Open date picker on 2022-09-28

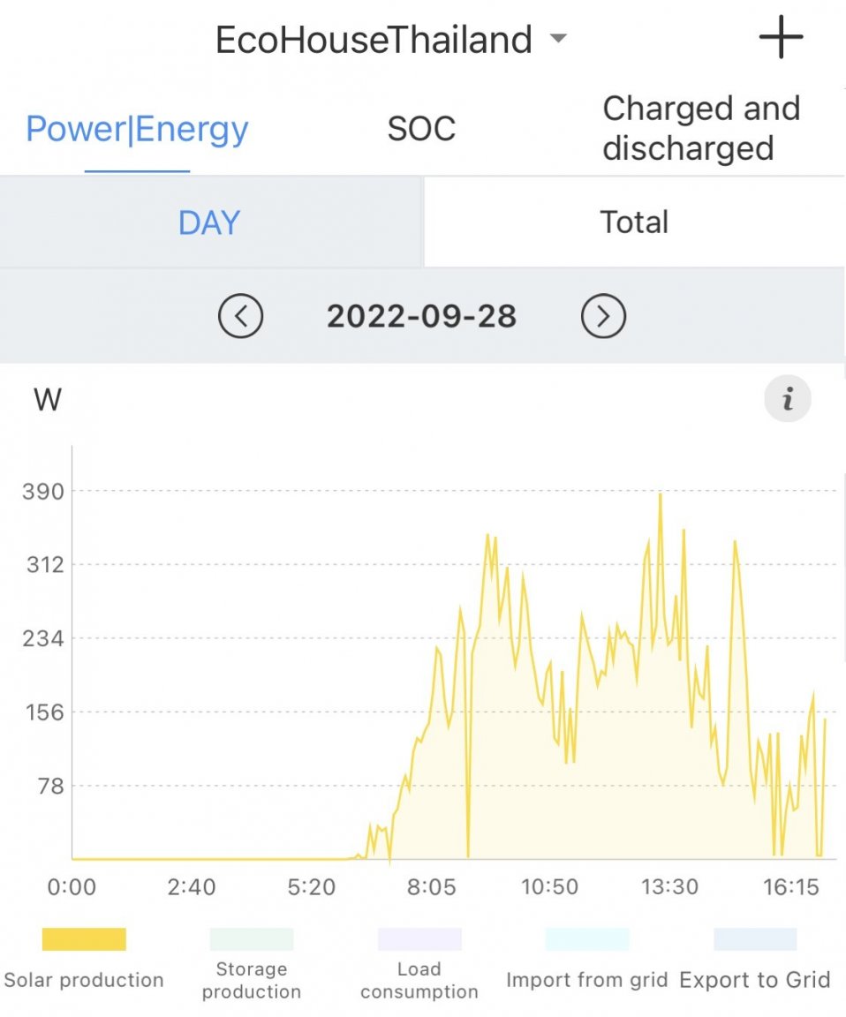click(422, 316)
